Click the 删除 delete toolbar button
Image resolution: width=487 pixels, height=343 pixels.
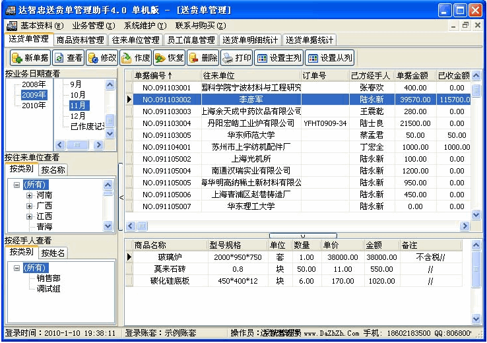coord(203,58)
